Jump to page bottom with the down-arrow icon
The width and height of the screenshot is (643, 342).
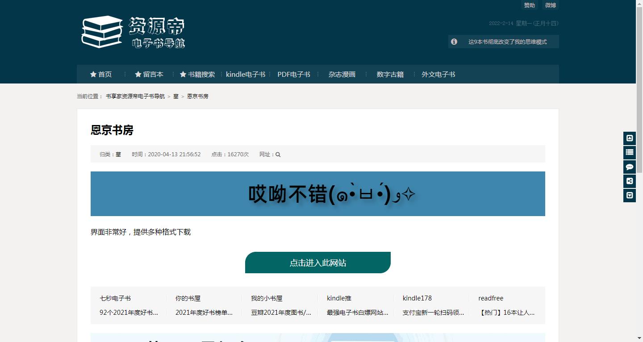(629, 195)
